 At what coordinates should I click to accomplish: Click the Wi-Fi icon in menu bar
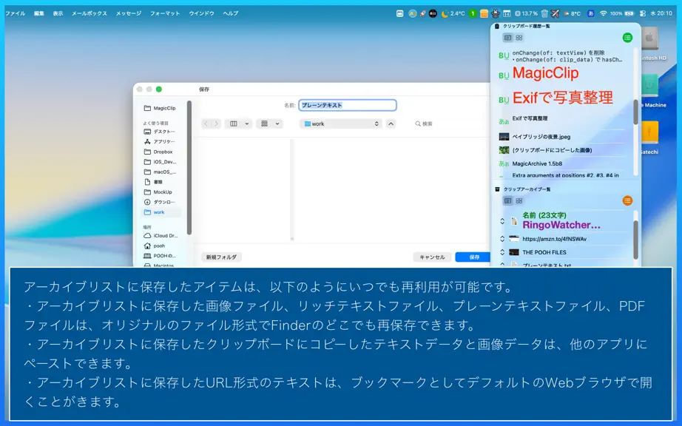(x=603, y=13)
